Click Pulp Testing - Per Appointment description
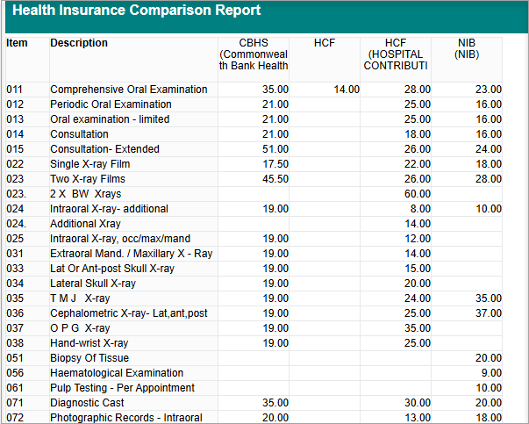This screenshot has width=529, height=424. (x=123, y=388)
